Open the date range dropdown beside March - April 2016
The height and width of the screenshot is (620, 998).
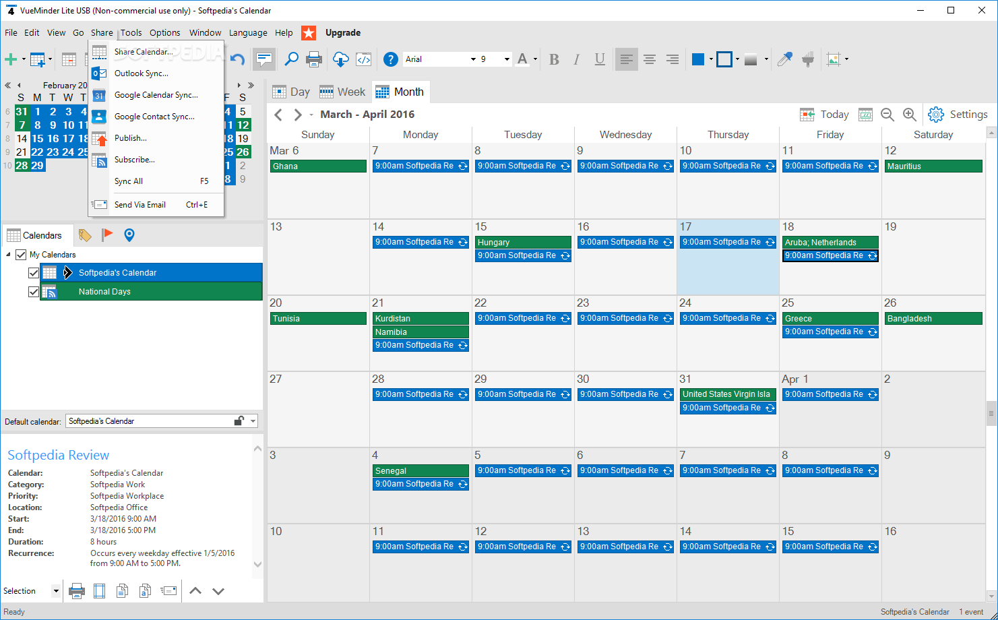click(x=311, y=115)
